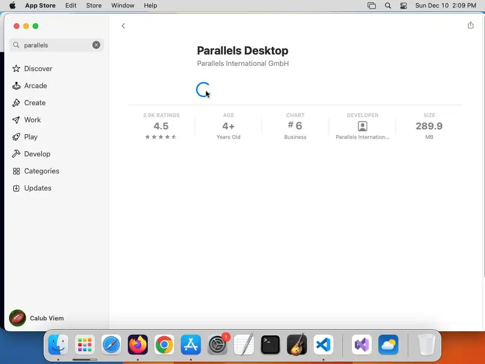Viewport: 485px width, 364px height.
Task: Close the App Store window
Action: tap(17, 26)
